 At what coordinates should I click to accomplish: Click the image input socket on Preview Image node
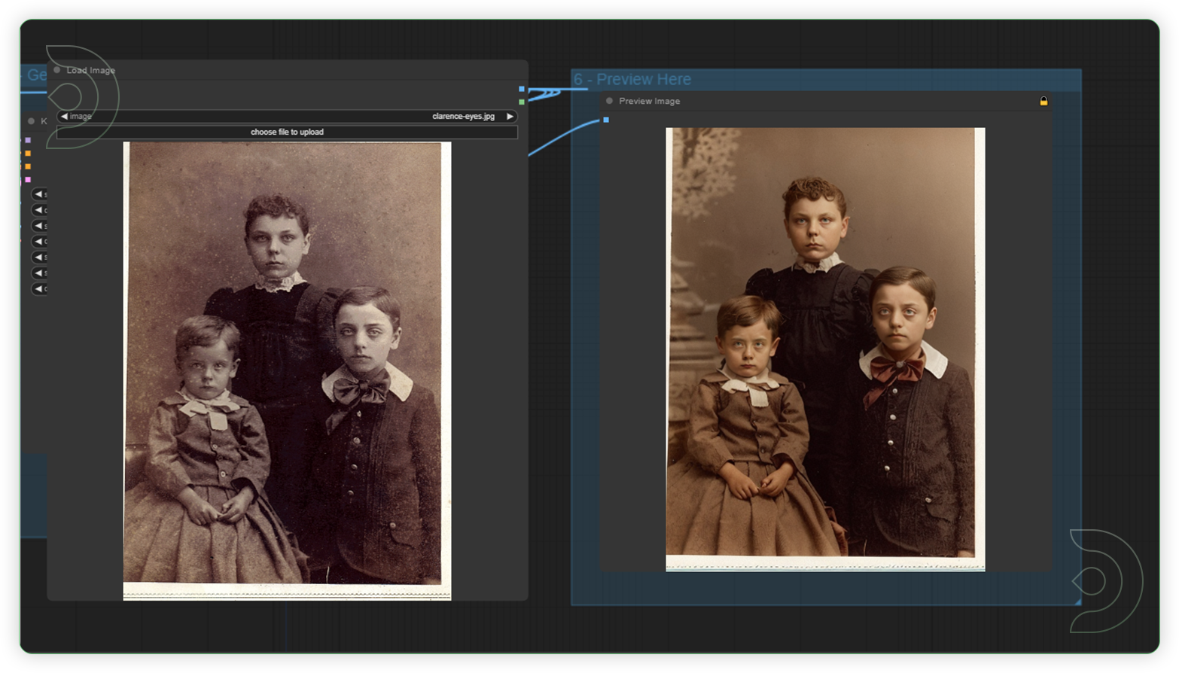pyautogui.click(x=606, y=119)
